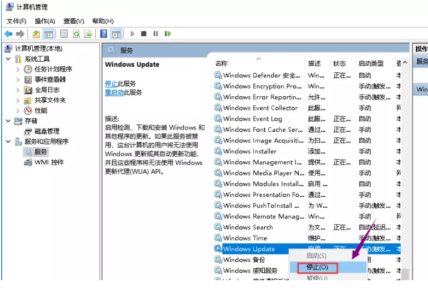The width and height of the screenshot is (428, 292).
Task: Open the 操作(A) menu
Action: pos(45,21)
